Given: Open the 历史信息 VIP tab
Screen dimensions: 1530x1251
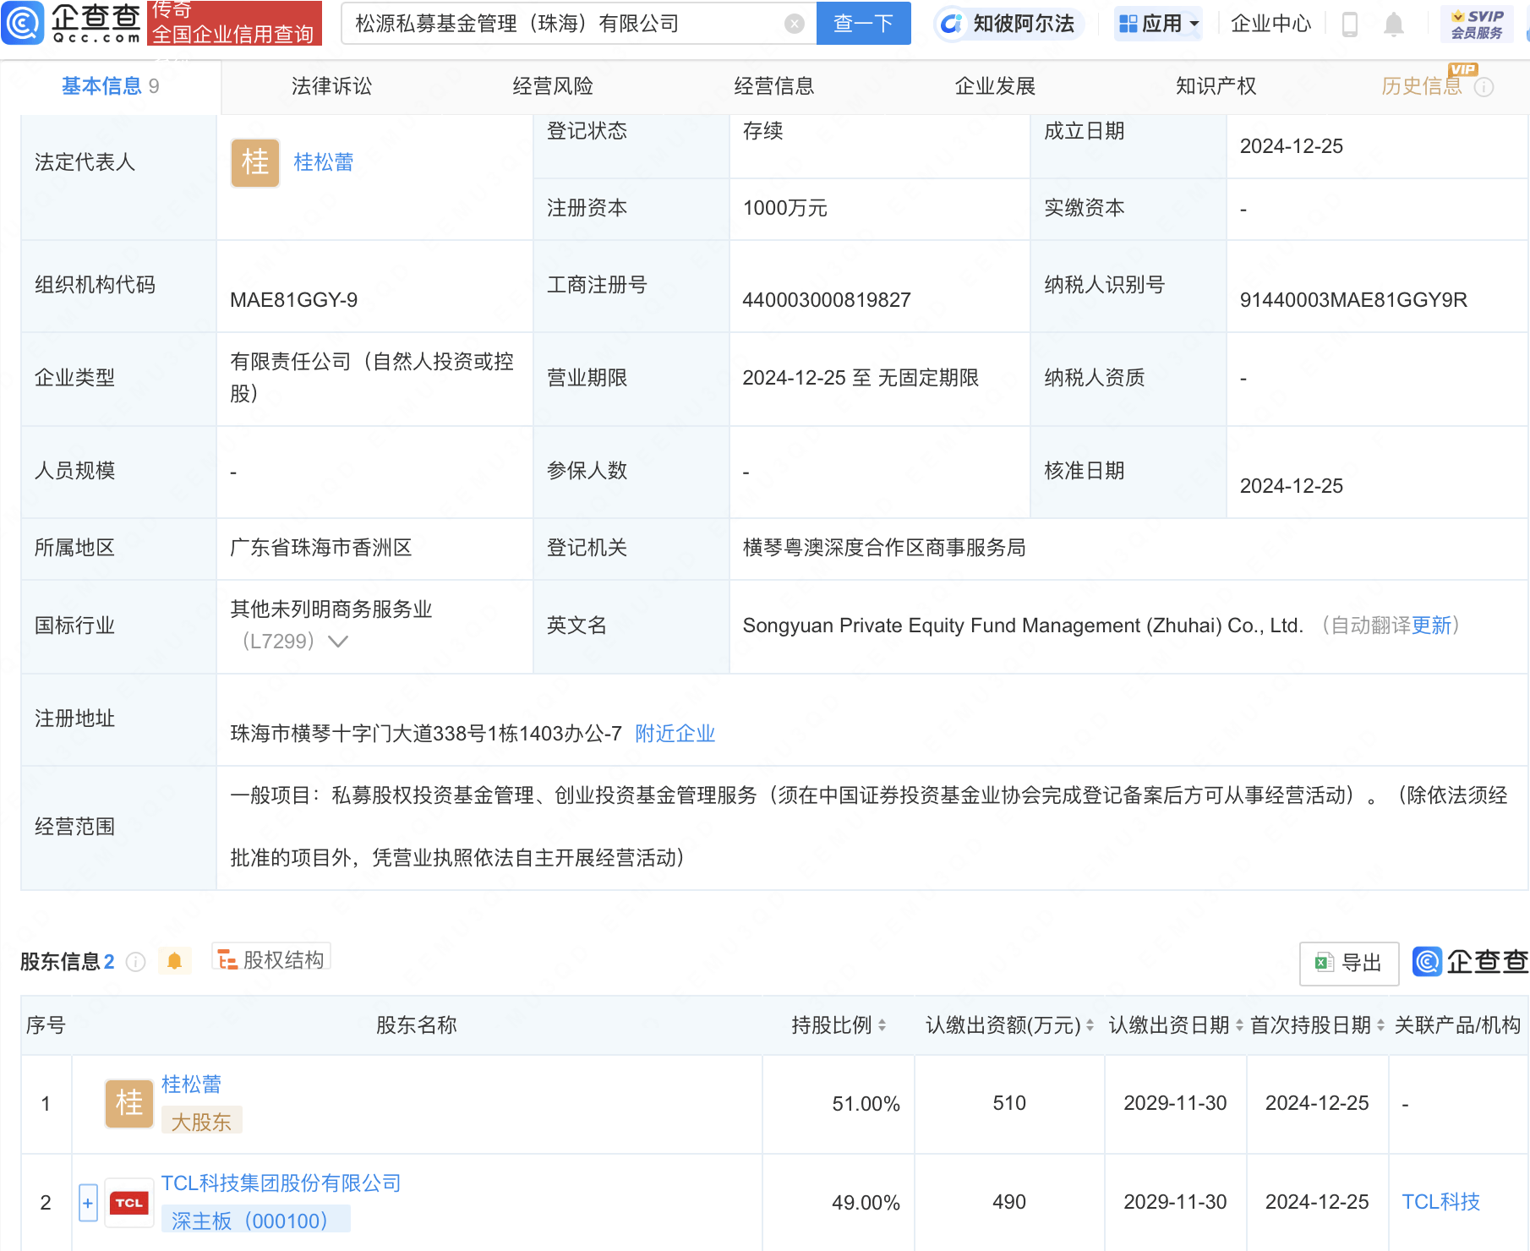Looking at the screenshot, I should (1422, 86).
